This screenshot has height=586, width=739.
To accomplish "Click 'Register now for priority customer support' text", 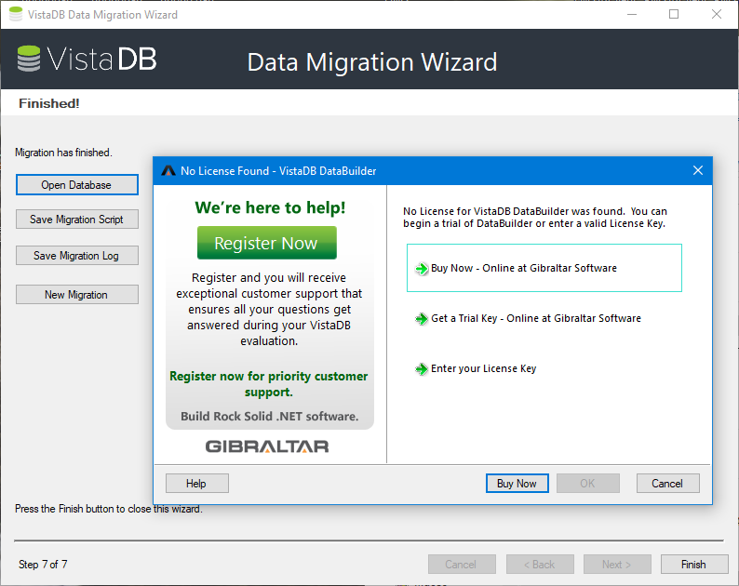I will pos(269,384).
